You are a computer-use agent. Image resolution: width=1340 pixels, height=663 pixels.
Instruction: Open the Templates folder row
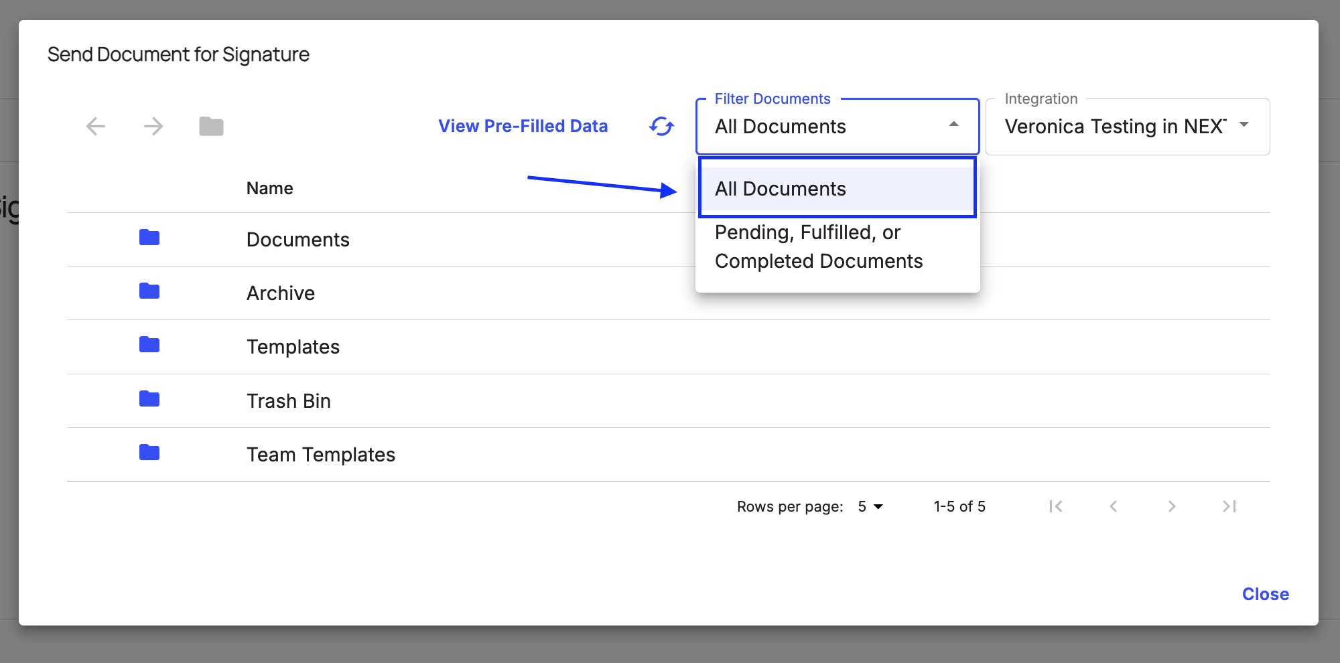[x=669, y=347]
